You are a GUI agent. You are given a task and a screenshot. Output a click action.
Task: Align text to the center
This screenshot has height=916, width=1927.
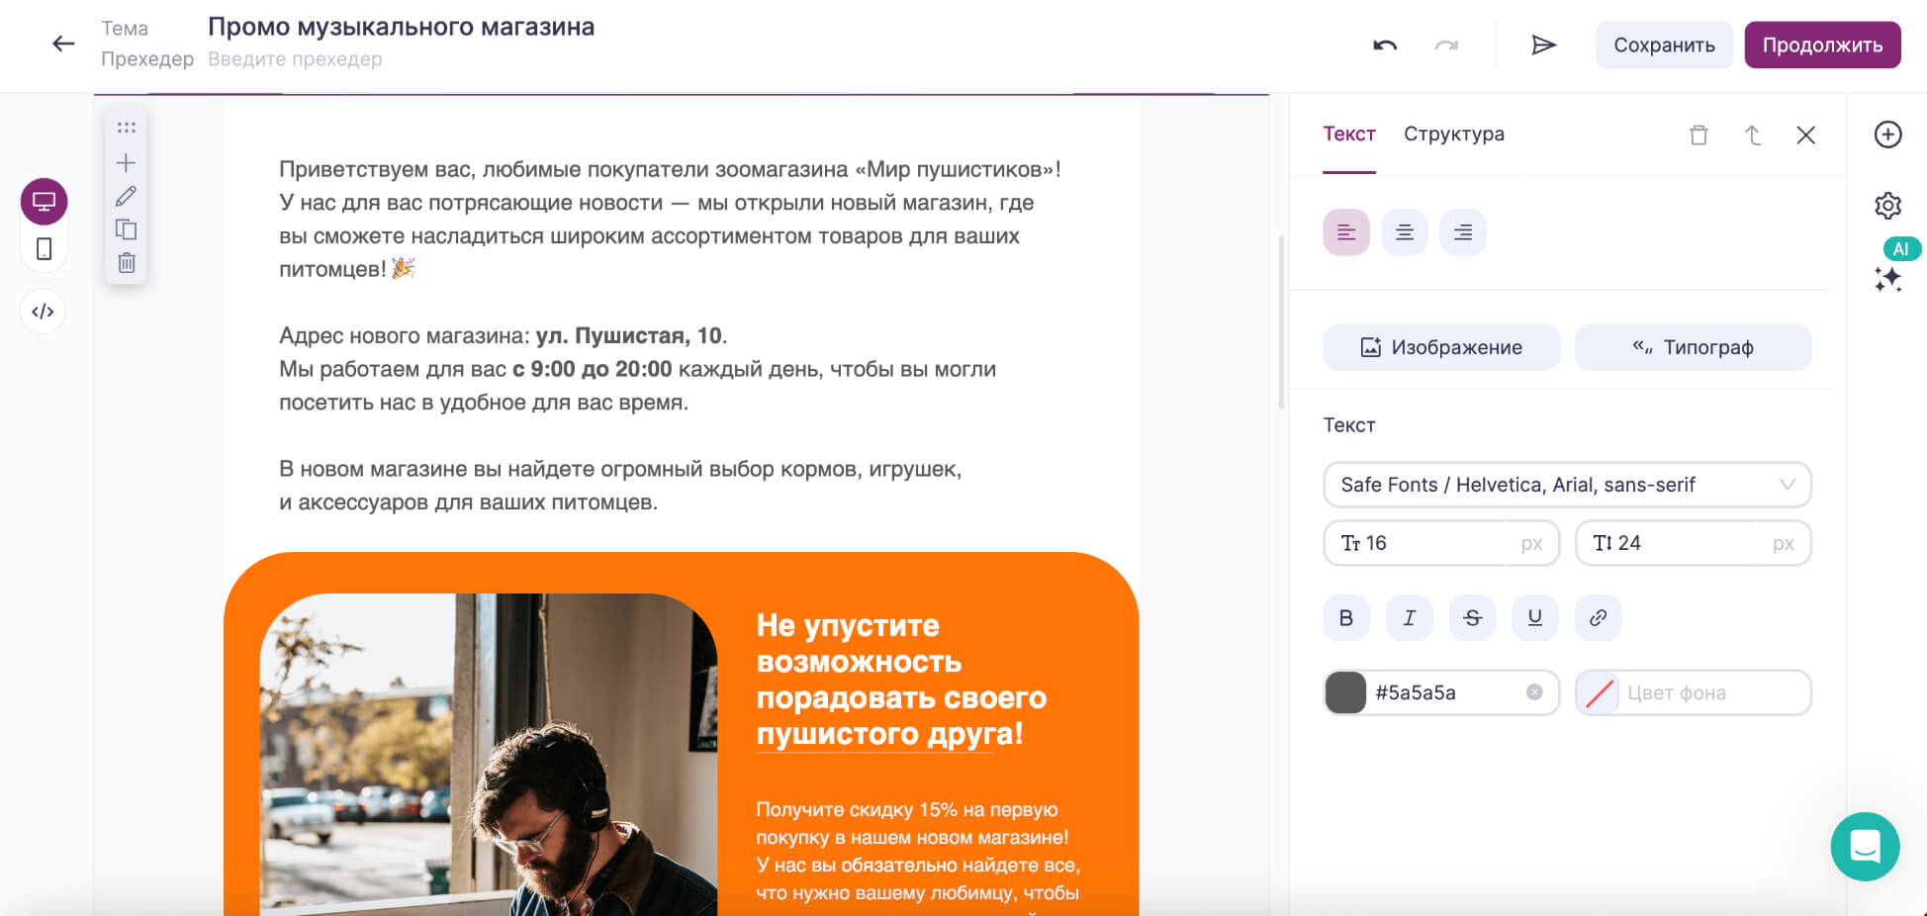pyautogui.click(x=1405, y=232)
